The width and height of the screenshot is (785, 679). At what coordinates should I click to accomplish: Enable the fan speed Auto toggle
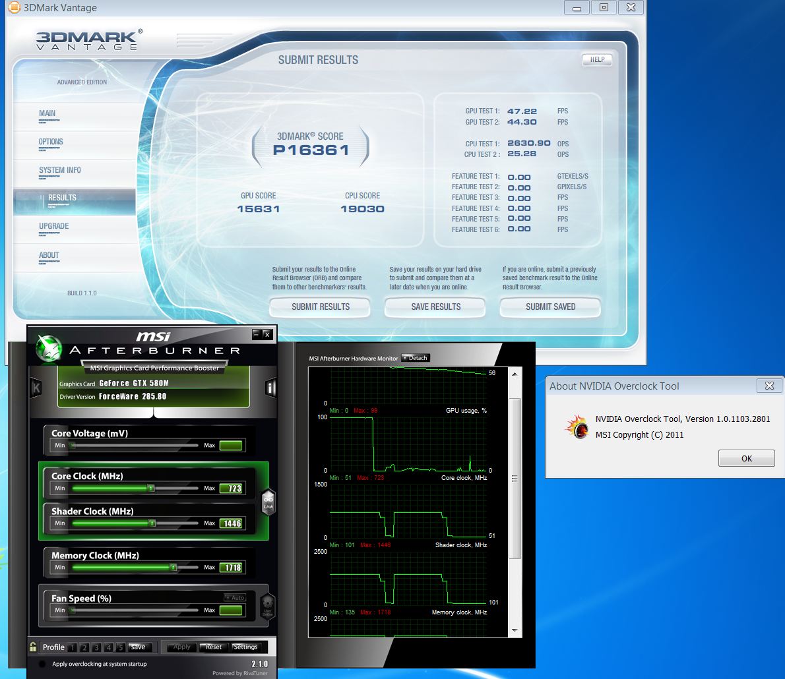tap(235, 597)
